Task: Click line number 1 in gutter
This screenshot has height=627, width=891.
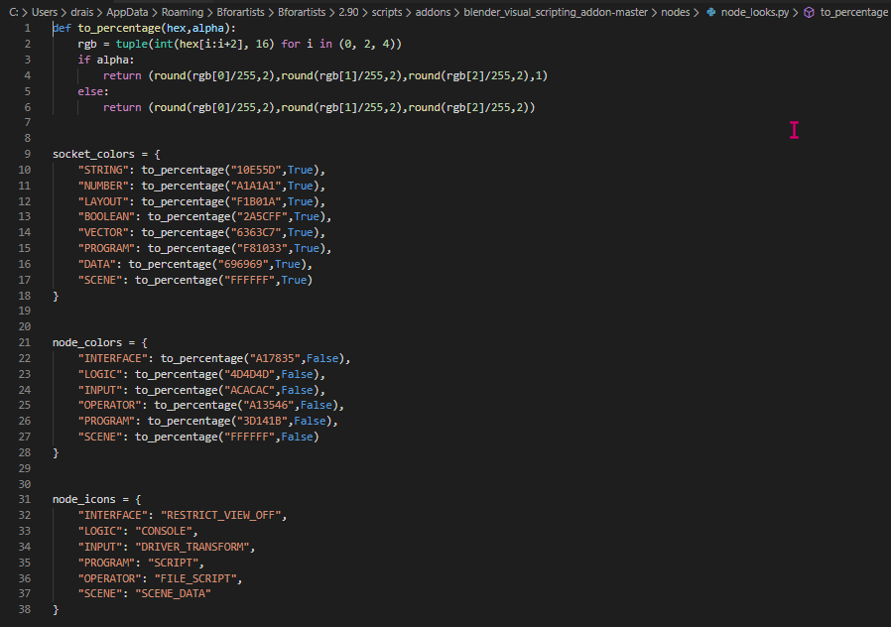Action: coord(27,28)
